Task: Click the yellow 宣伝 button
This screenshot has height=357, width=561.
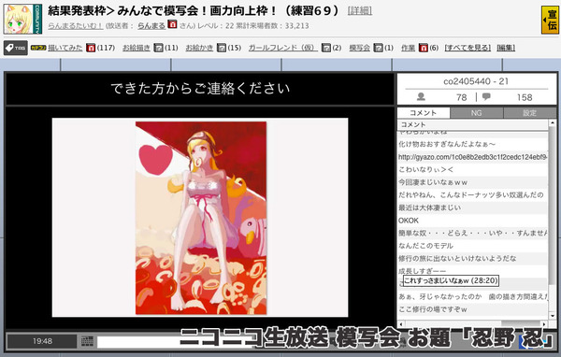Action: 551,20
